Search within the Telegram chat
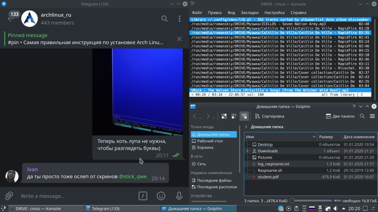The width and height of the screenshot is (378, 212). [x=164, y=19]
